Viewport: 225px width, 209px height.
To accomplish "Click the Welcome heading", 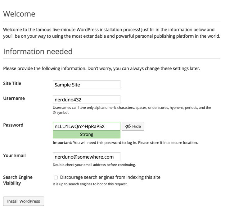I will click(x=19, y=14).
